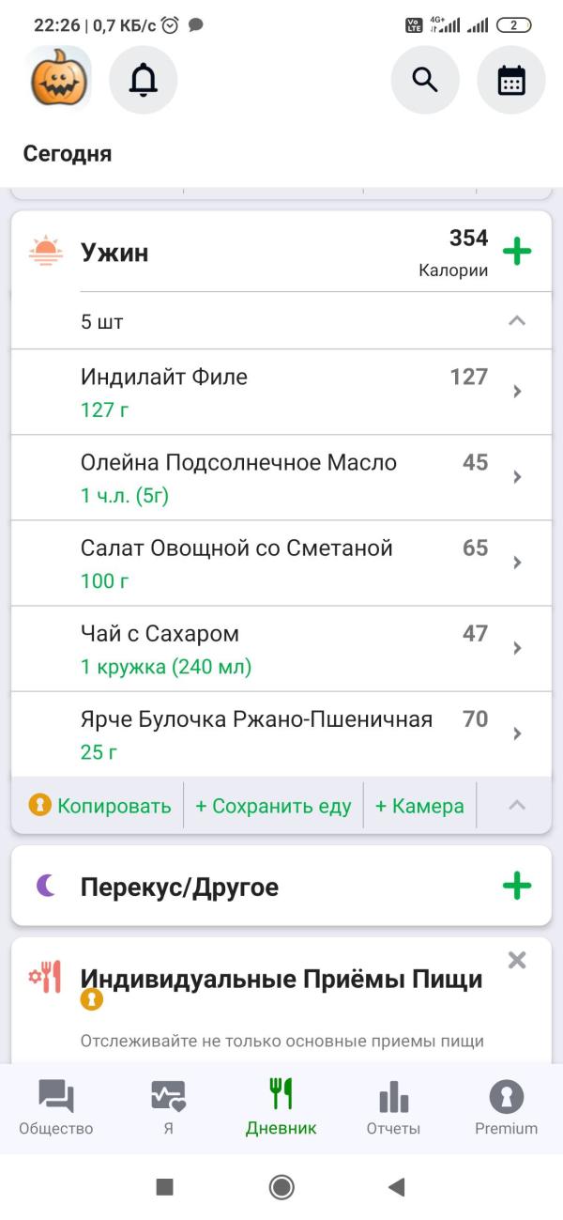Open the pumpkin profile avatar
This screenshot has width=563, height=1220.
click(61, 80)
